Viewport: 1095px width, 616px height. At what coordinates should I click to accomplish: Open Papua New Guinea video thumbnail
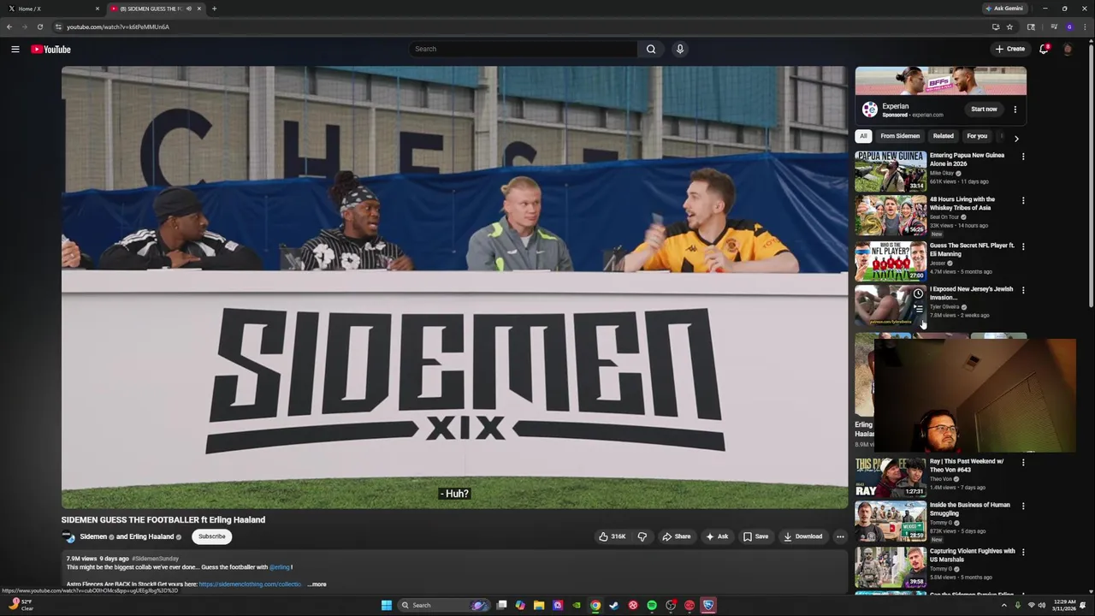tap(891, 171)
